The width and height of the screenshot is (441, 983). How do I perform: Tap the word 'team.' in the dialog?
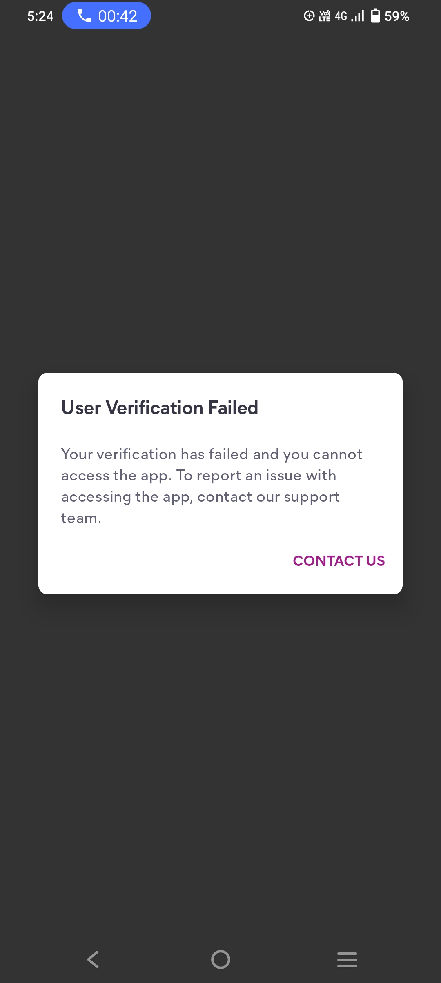(81, 518)
